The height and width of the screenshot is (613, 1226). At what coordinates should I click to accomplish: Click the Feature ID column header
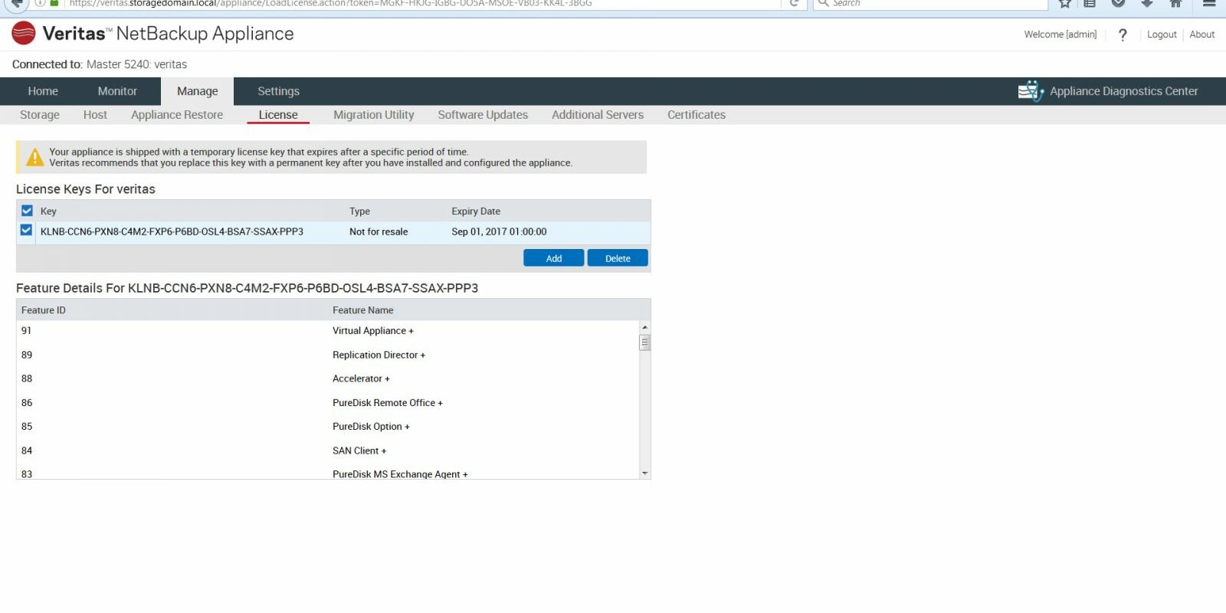pyautogui.click(x=44, y=310)
